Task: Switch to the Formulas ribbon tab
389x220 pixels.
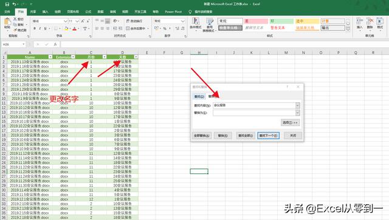Action: click(x=88, y=12)
